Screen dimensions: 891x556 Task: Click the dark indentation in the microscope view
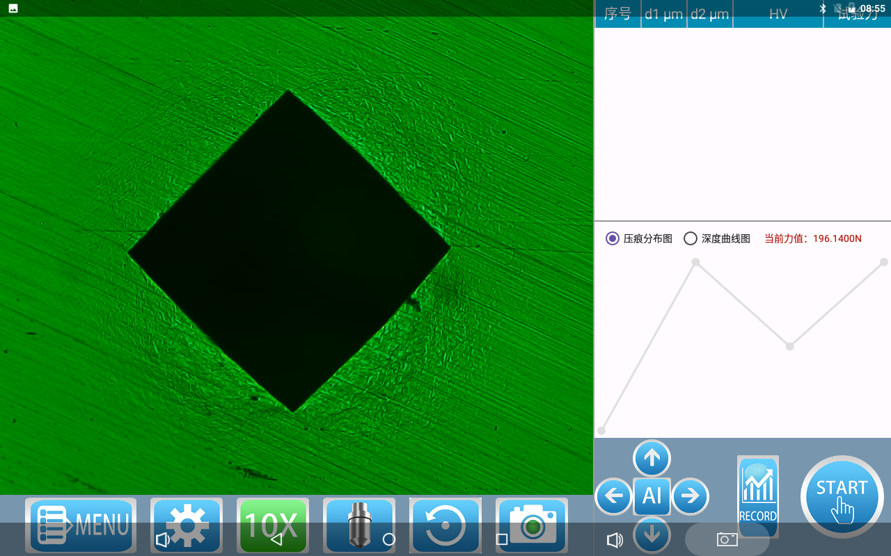point(289,250)
